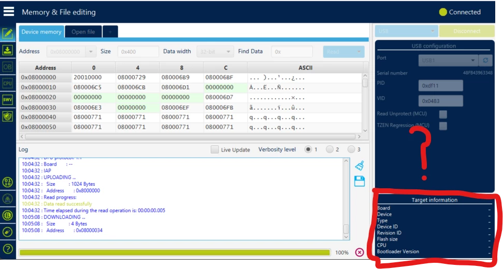Image resolution: width=503 pixels, height=269 pixels.
Task: Select address row 0x08000050
Action: point(45,127)
